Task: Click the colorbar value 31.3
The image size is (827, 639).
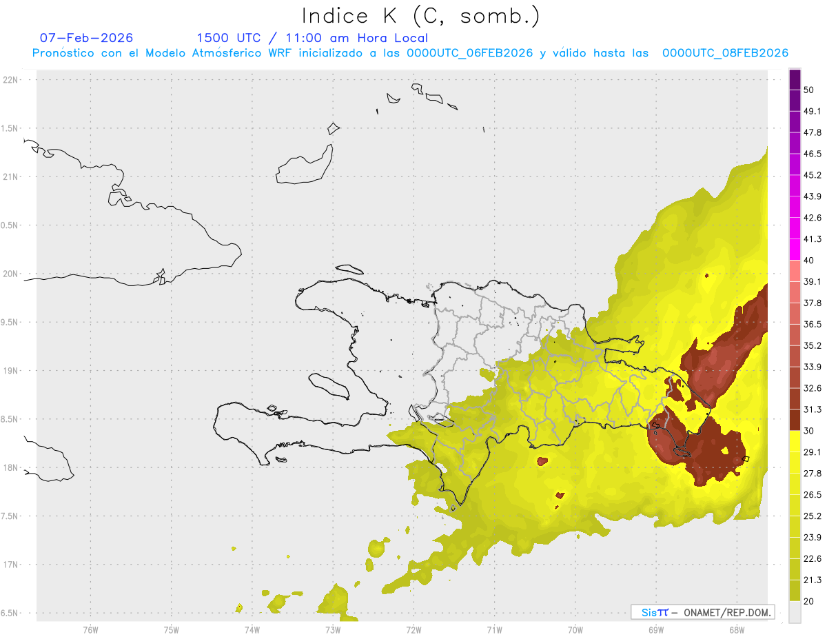Action: pos(813,409)
